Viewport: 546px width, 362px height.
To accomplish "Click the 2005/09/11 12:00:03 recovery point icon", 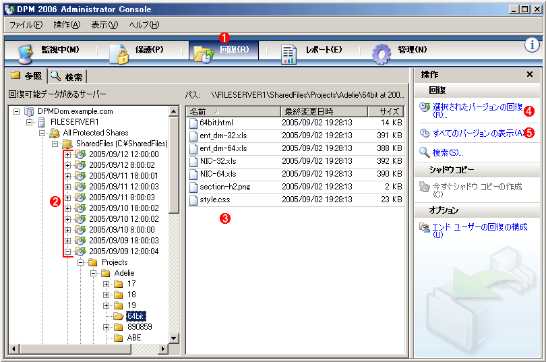I will click(x=80, y=187).
